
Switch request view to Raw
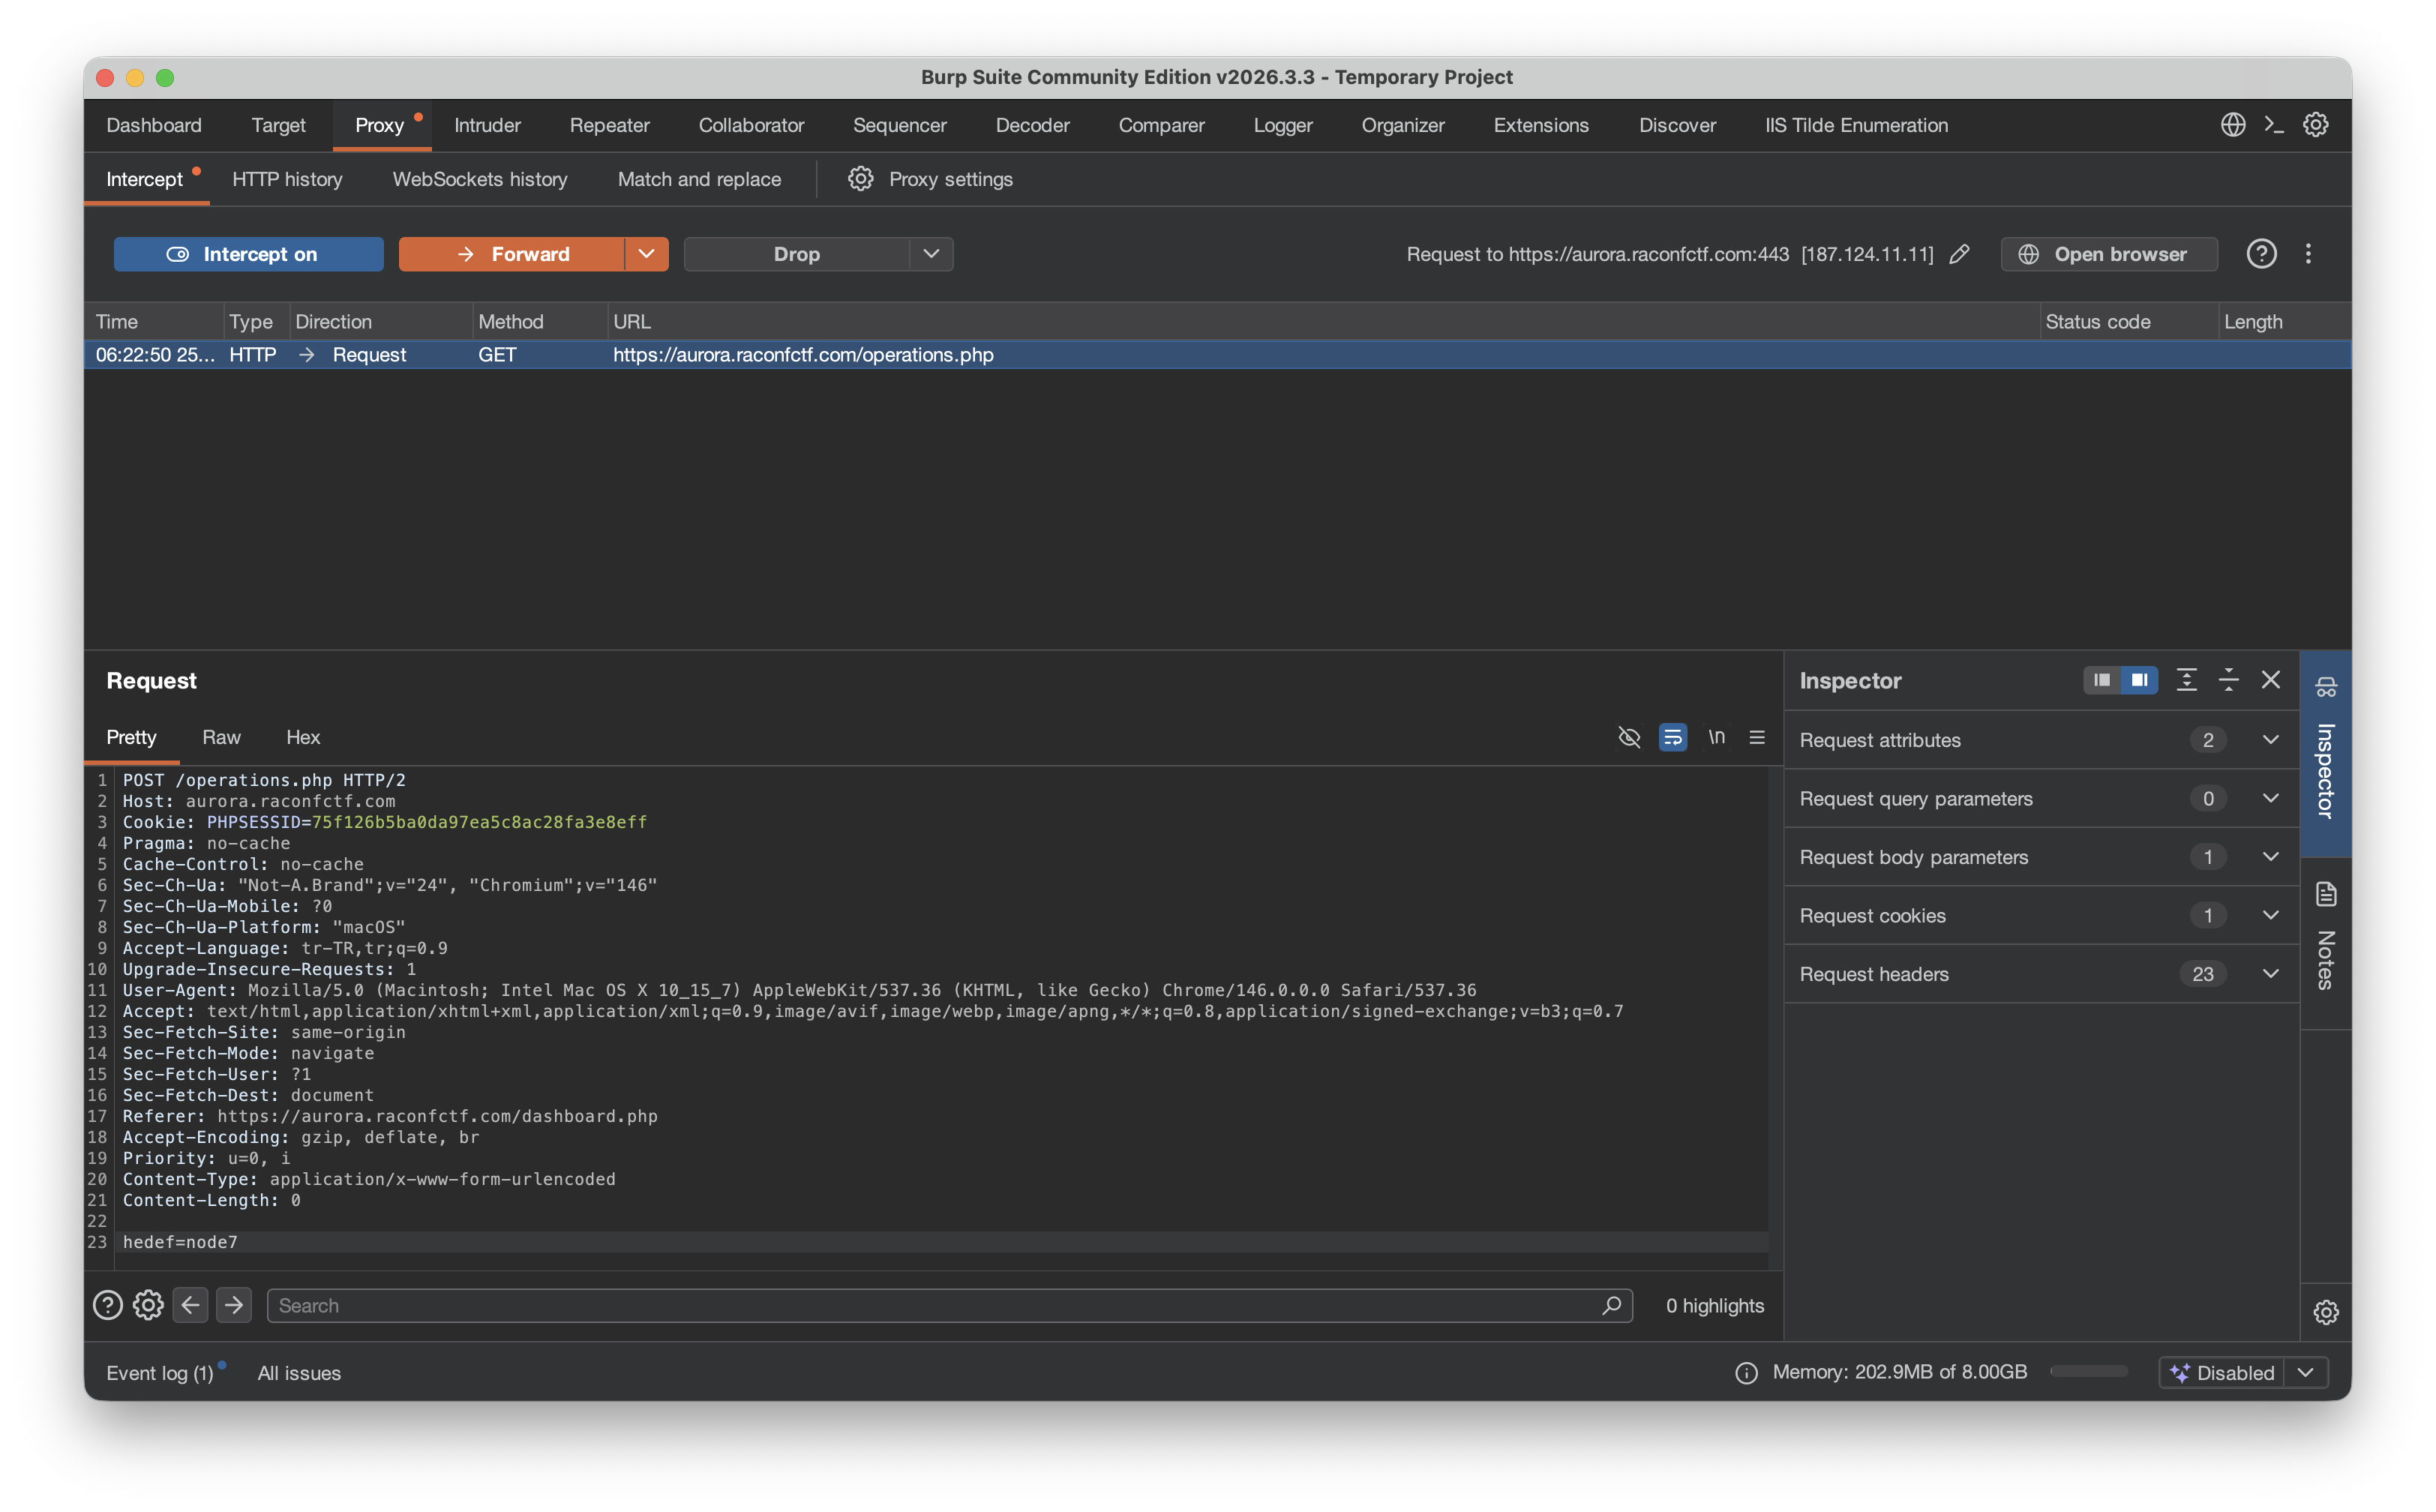221,737
